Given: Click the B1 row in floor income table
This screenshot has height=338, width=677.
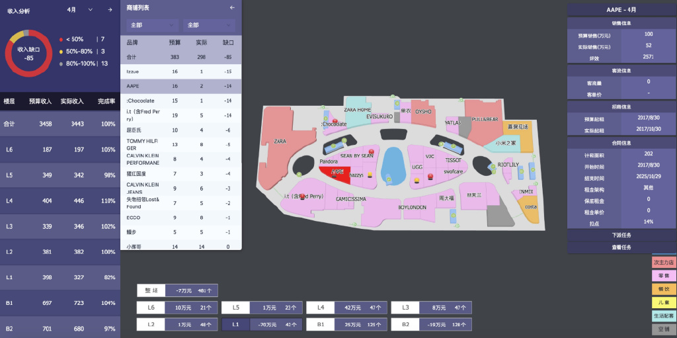Looking at the screenshot, I should 60,303.
